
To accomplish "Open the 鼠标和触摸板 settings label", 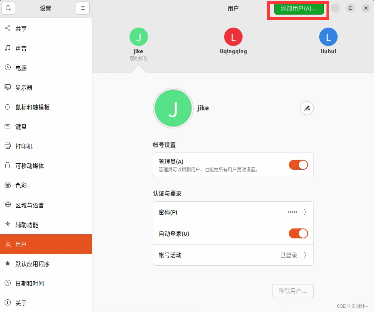I will [x=33, y=107].
